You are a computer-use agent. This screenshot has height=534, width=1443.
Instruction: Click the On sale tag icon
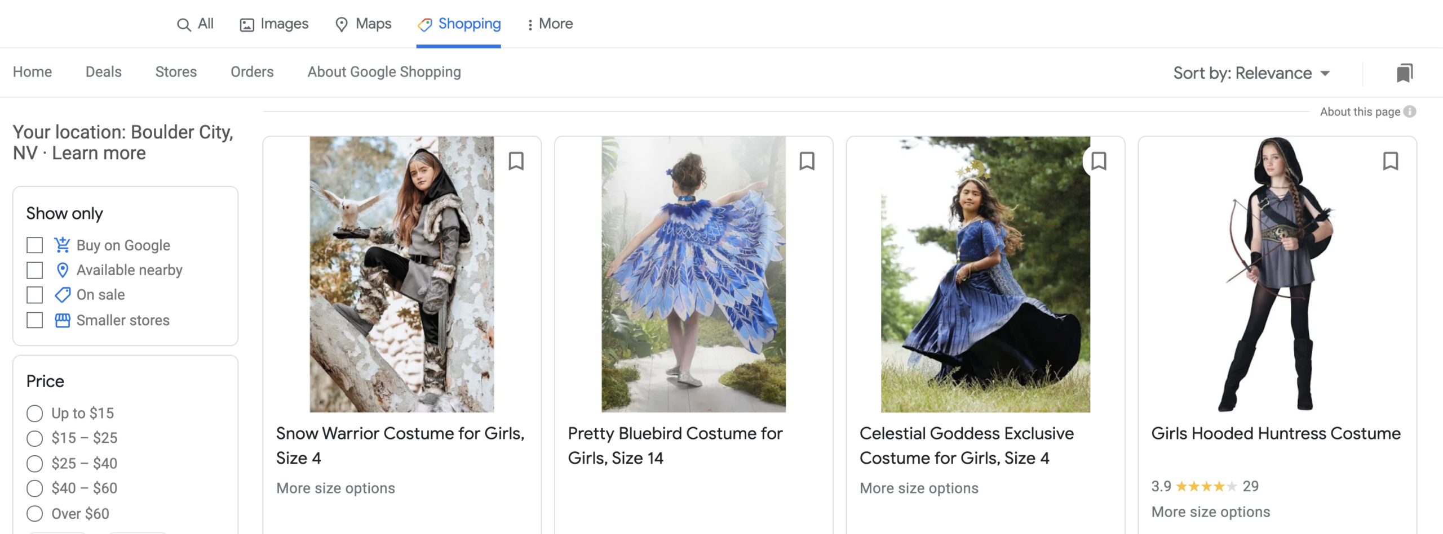[62, 295]
